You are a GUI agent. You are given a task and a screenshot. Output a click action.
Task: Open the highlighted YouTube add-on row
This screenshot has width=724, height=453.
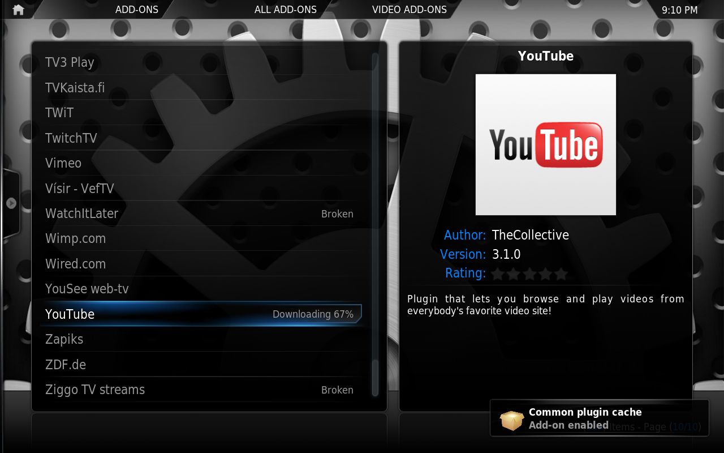pos(201,314)
